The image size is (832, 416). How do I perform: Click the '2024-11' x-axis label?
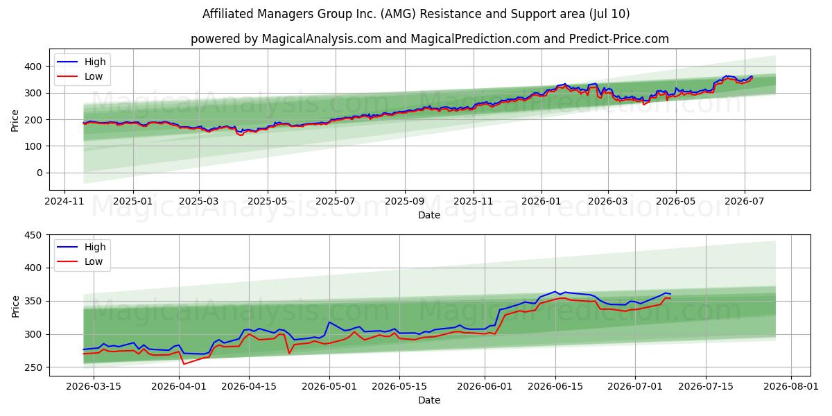pos(64,201)
